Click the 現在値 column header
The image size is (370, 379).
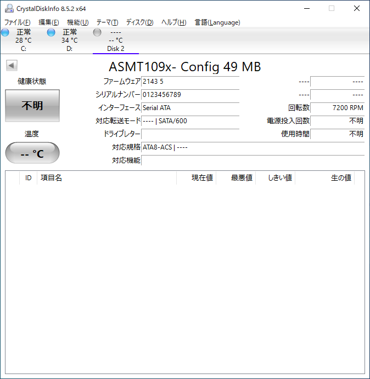[197, 178]
